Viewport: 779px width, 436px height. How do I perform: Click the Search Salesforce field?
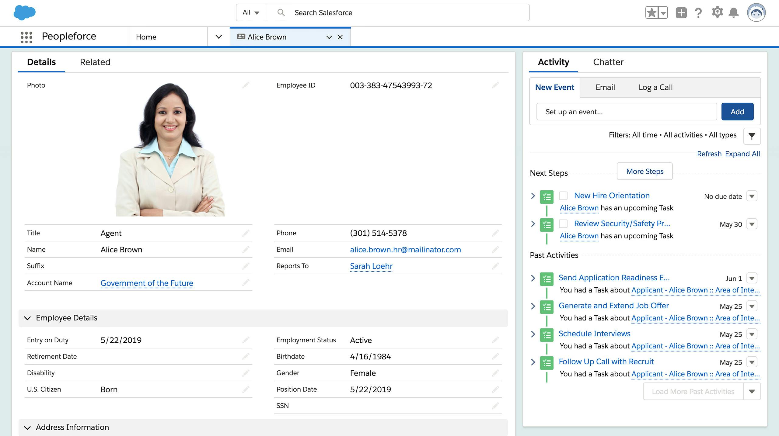point(398,12)
